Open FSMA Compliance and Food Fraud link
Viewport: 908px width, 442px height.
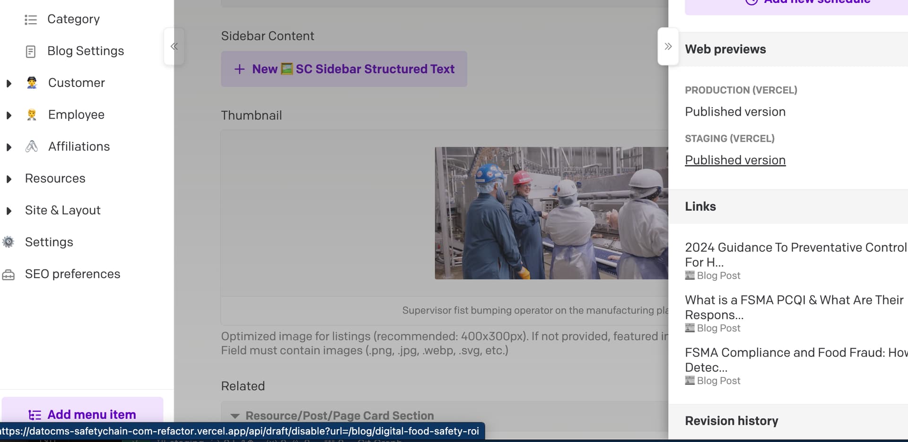pos(796,360)
